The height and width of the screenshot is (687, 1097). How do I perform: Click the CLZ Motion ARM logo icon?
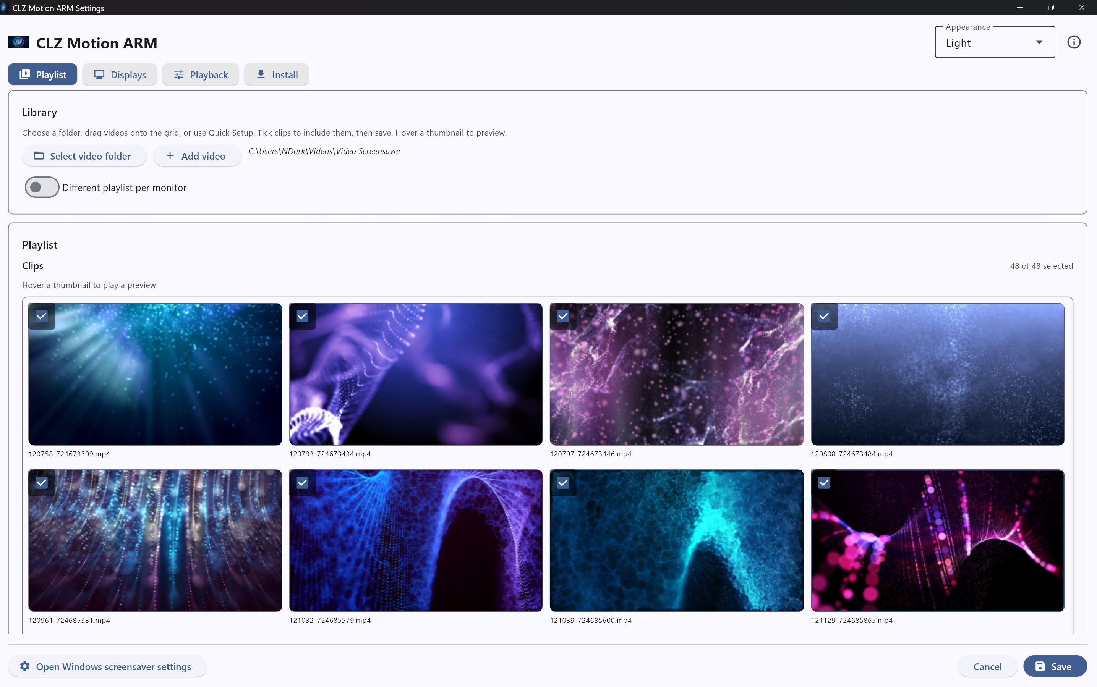[x=19, y=42]
